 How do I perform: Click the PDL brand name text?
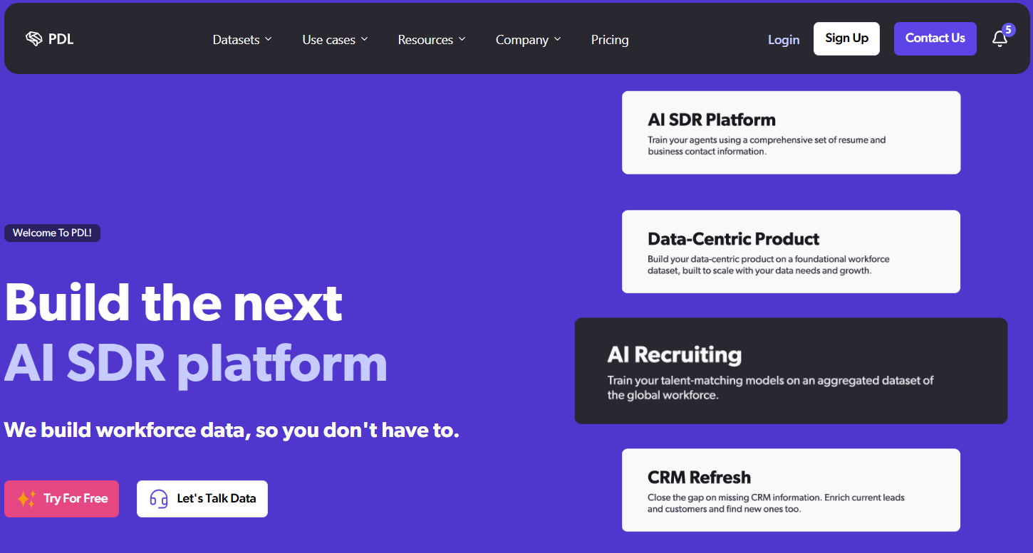(61, 39)
